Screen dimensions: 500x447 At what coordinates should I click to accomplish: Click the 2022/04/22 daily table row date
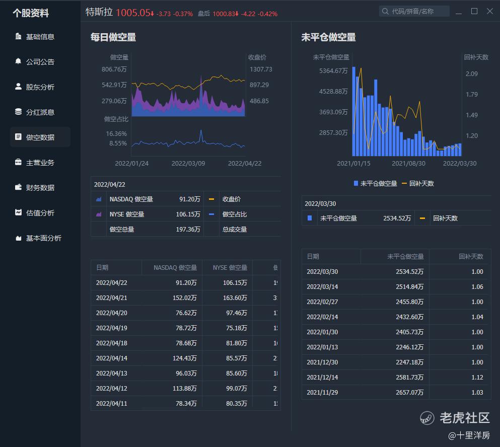(x=112, y=283)
